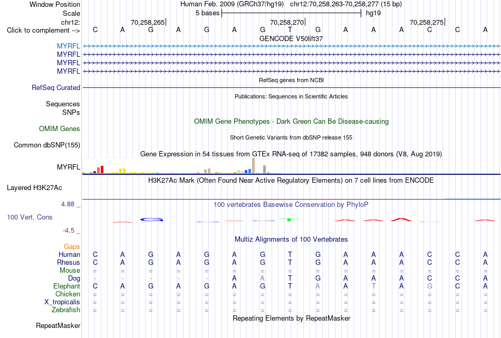The width and height of the screenshot is (501, 338).
Task: Click the Window Position label
Action: click(x=55, y=4)
